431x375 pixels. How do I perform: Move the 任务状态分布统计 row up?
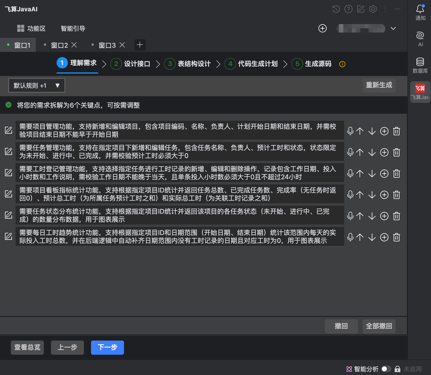pos(360,216)
